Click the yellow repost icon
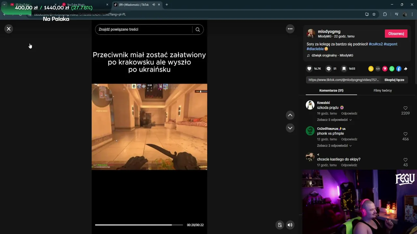The height and width of the screenshot is (234, 417). coord(371,69)
